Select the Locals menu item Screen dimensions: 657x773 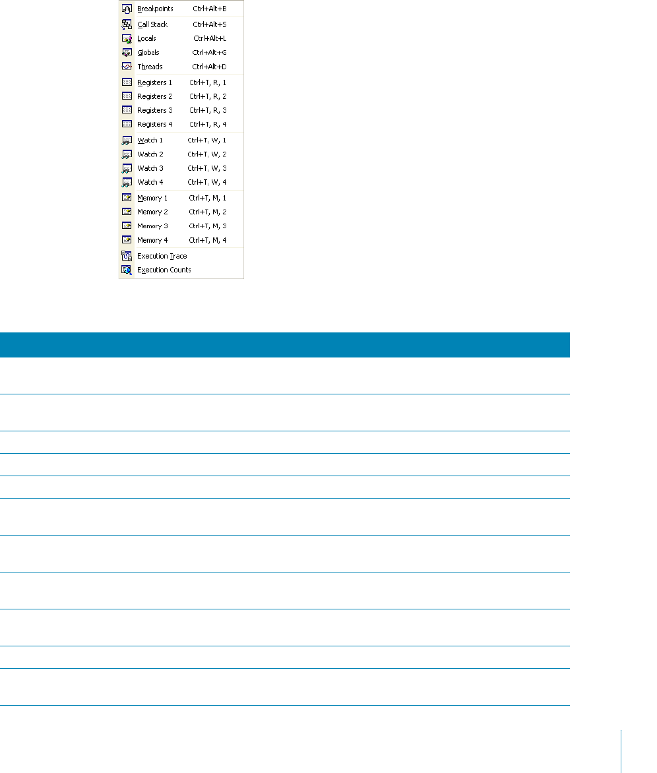[181, 38]
